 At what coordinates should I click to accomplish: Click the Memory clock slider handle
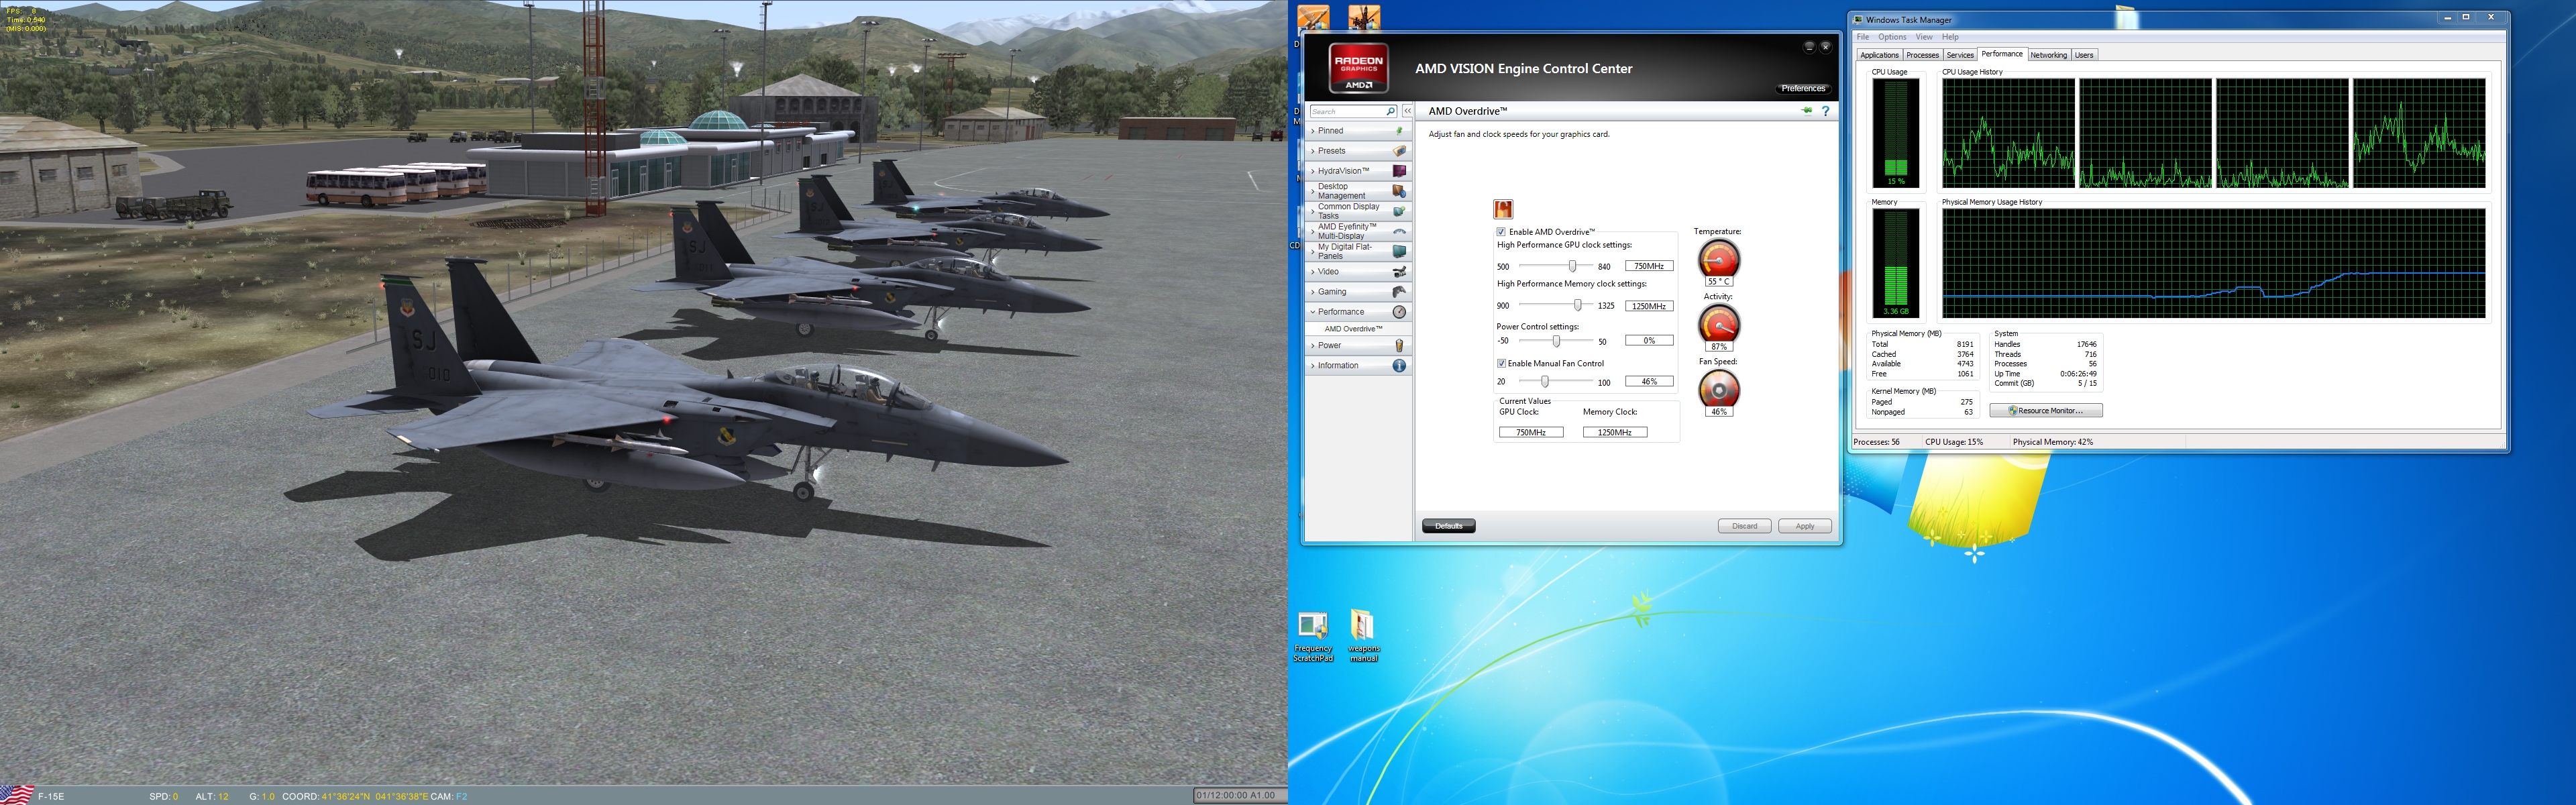tap(1578, 305)
